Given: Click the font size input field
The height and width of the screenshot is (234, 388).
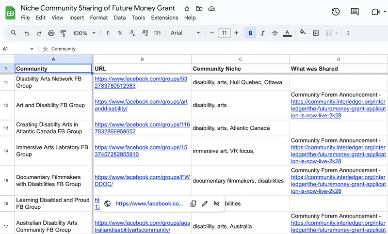Looking at the screenshot, I should [224, 33].
